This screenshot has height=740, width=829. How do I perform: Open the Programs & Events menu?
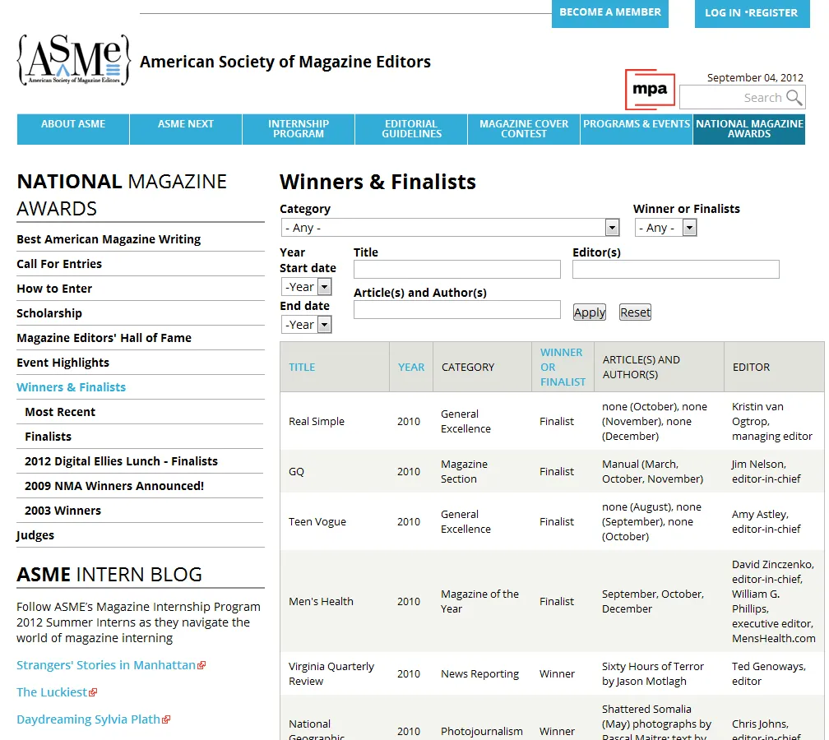637,129
